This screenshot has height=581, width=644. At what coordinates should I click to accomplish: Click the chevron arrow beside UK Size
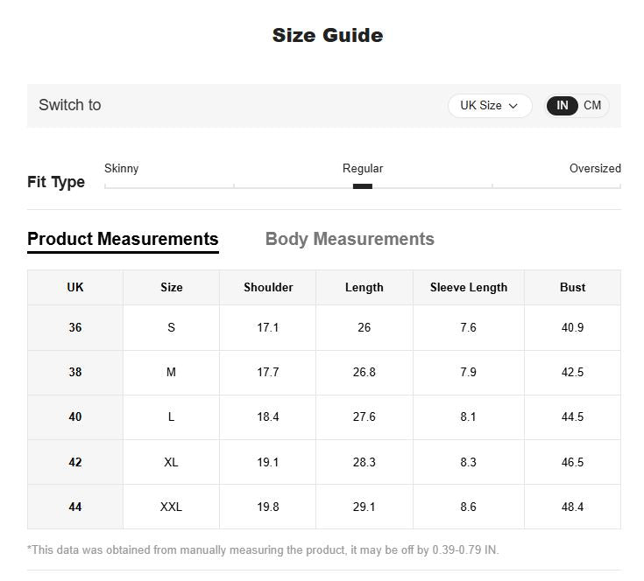(x=513, y=106)
